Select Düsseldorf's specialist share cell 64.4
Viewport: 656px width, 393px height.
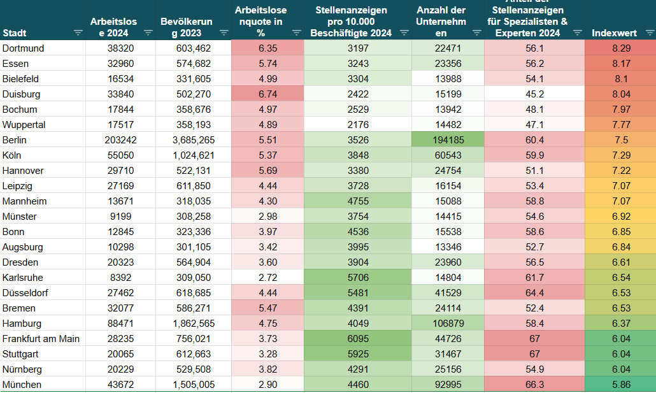[534, 292]
